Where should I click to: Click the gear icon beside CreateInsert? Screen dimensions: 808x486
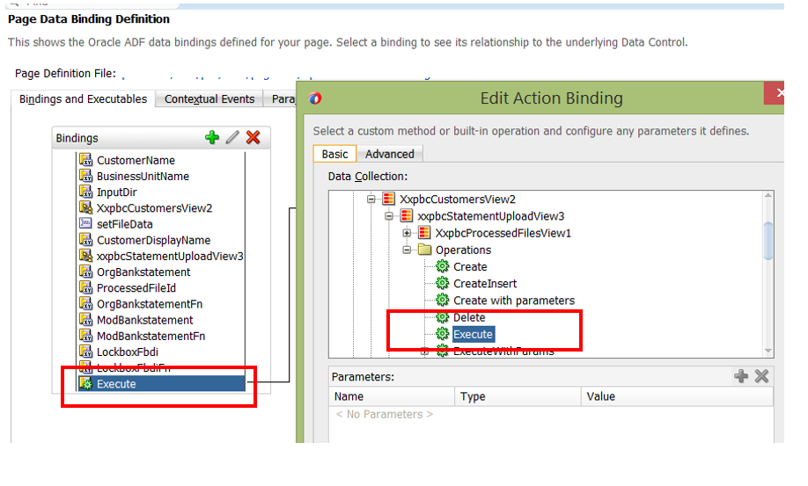point(442,283)
